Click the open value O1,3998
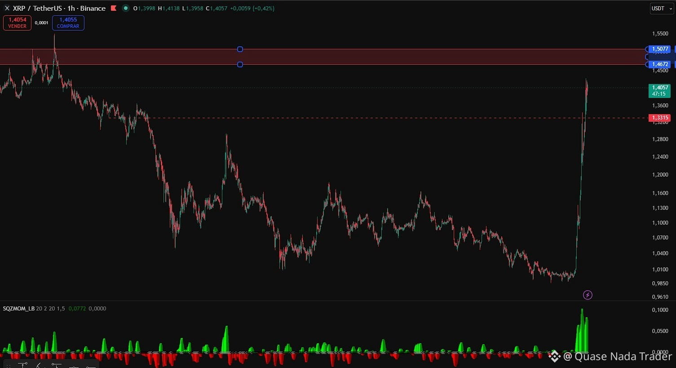This screenshot has height=368, width=676. [144, 9]
